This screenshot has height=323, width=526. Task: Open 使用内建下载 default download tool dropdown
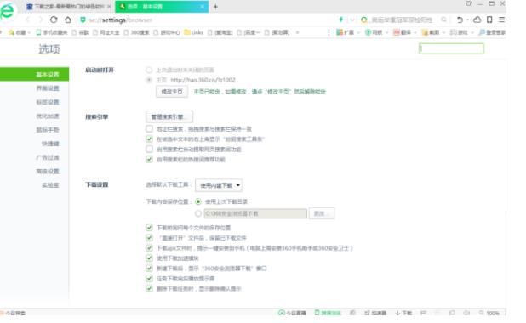(x=219, y=185)
